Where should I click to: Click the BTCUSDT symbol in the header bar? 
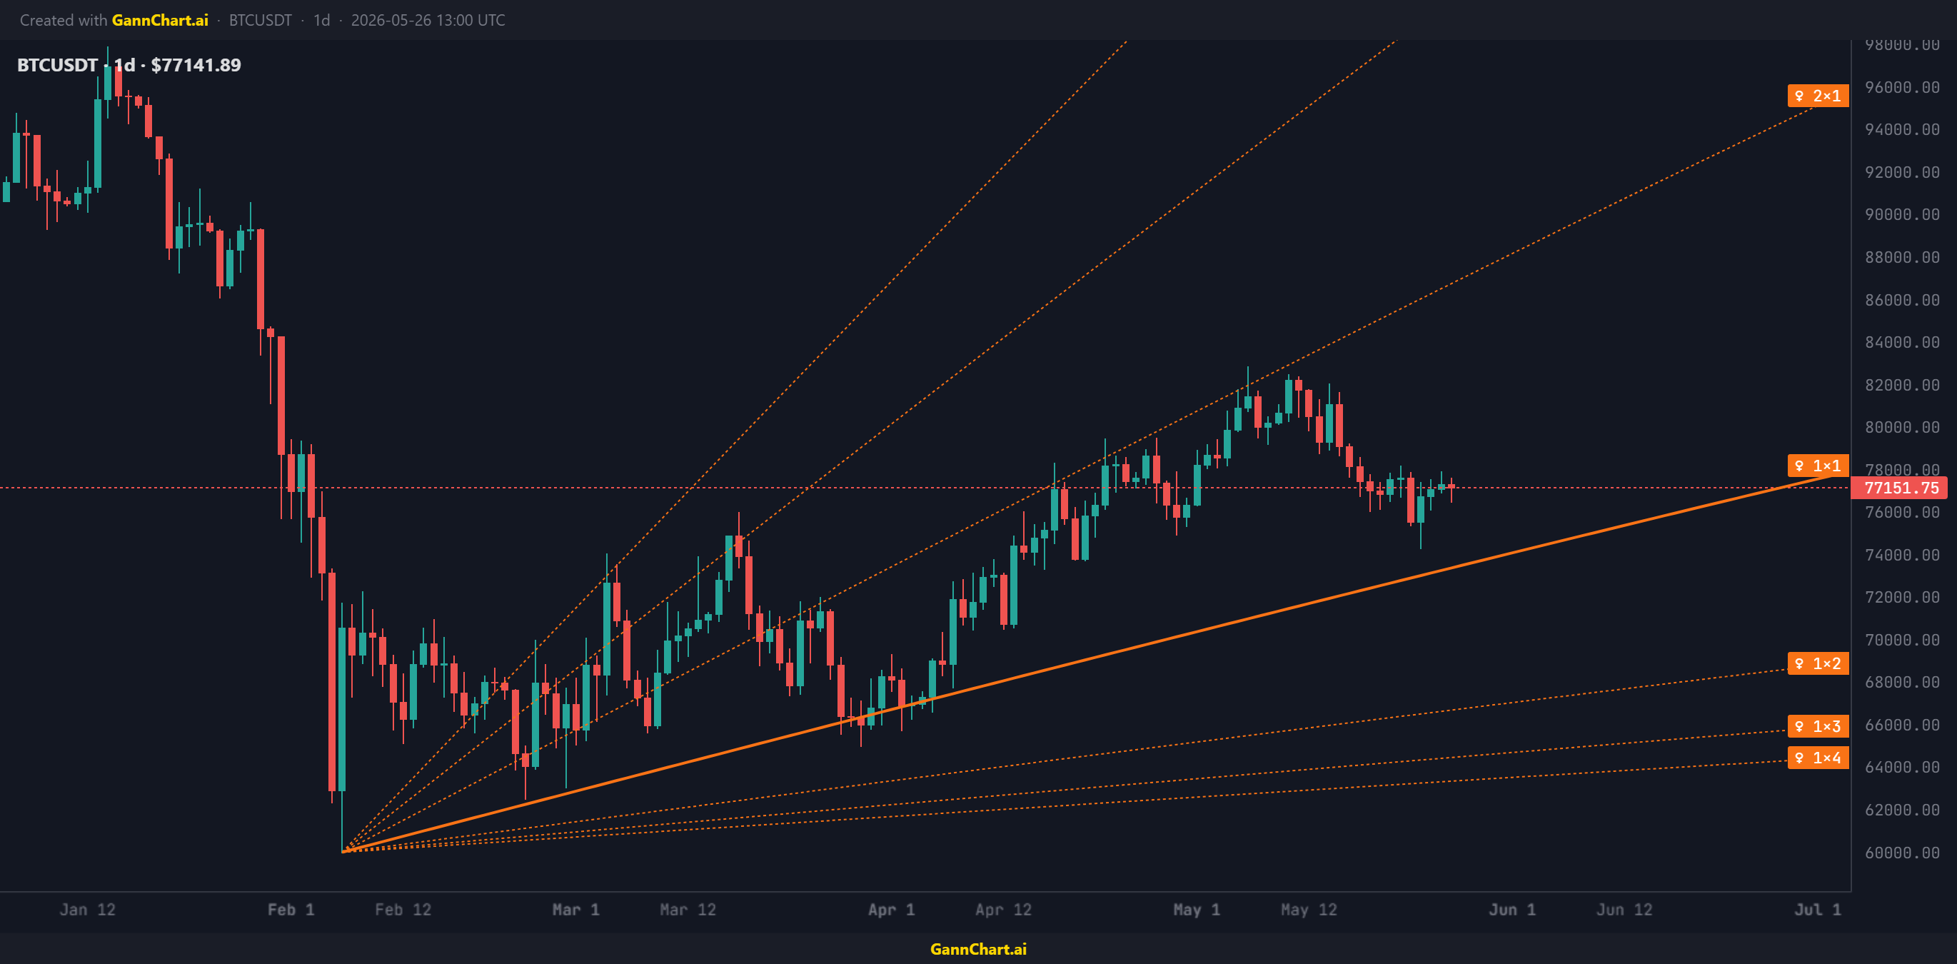coord(261,21)
